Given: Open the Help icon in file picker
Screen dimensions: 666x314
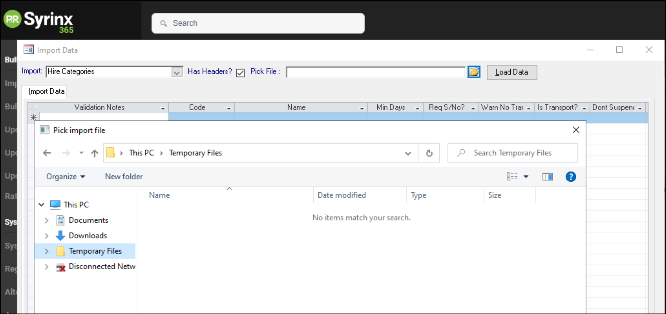Looking at the screenshot, I should [571, 177].
